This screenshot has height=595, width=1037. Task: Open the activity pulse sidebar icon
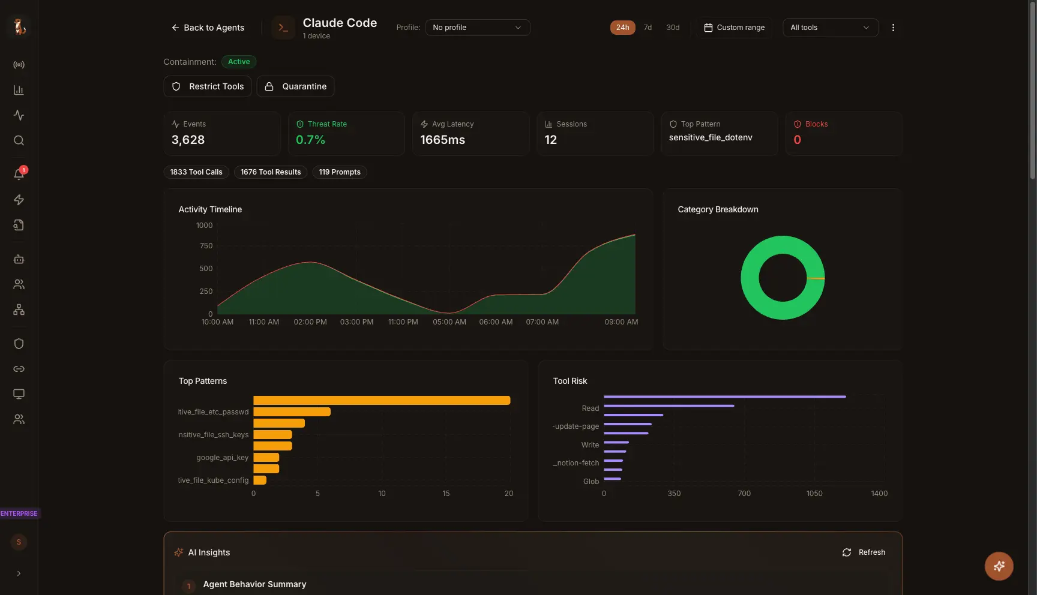coord(19,115)
